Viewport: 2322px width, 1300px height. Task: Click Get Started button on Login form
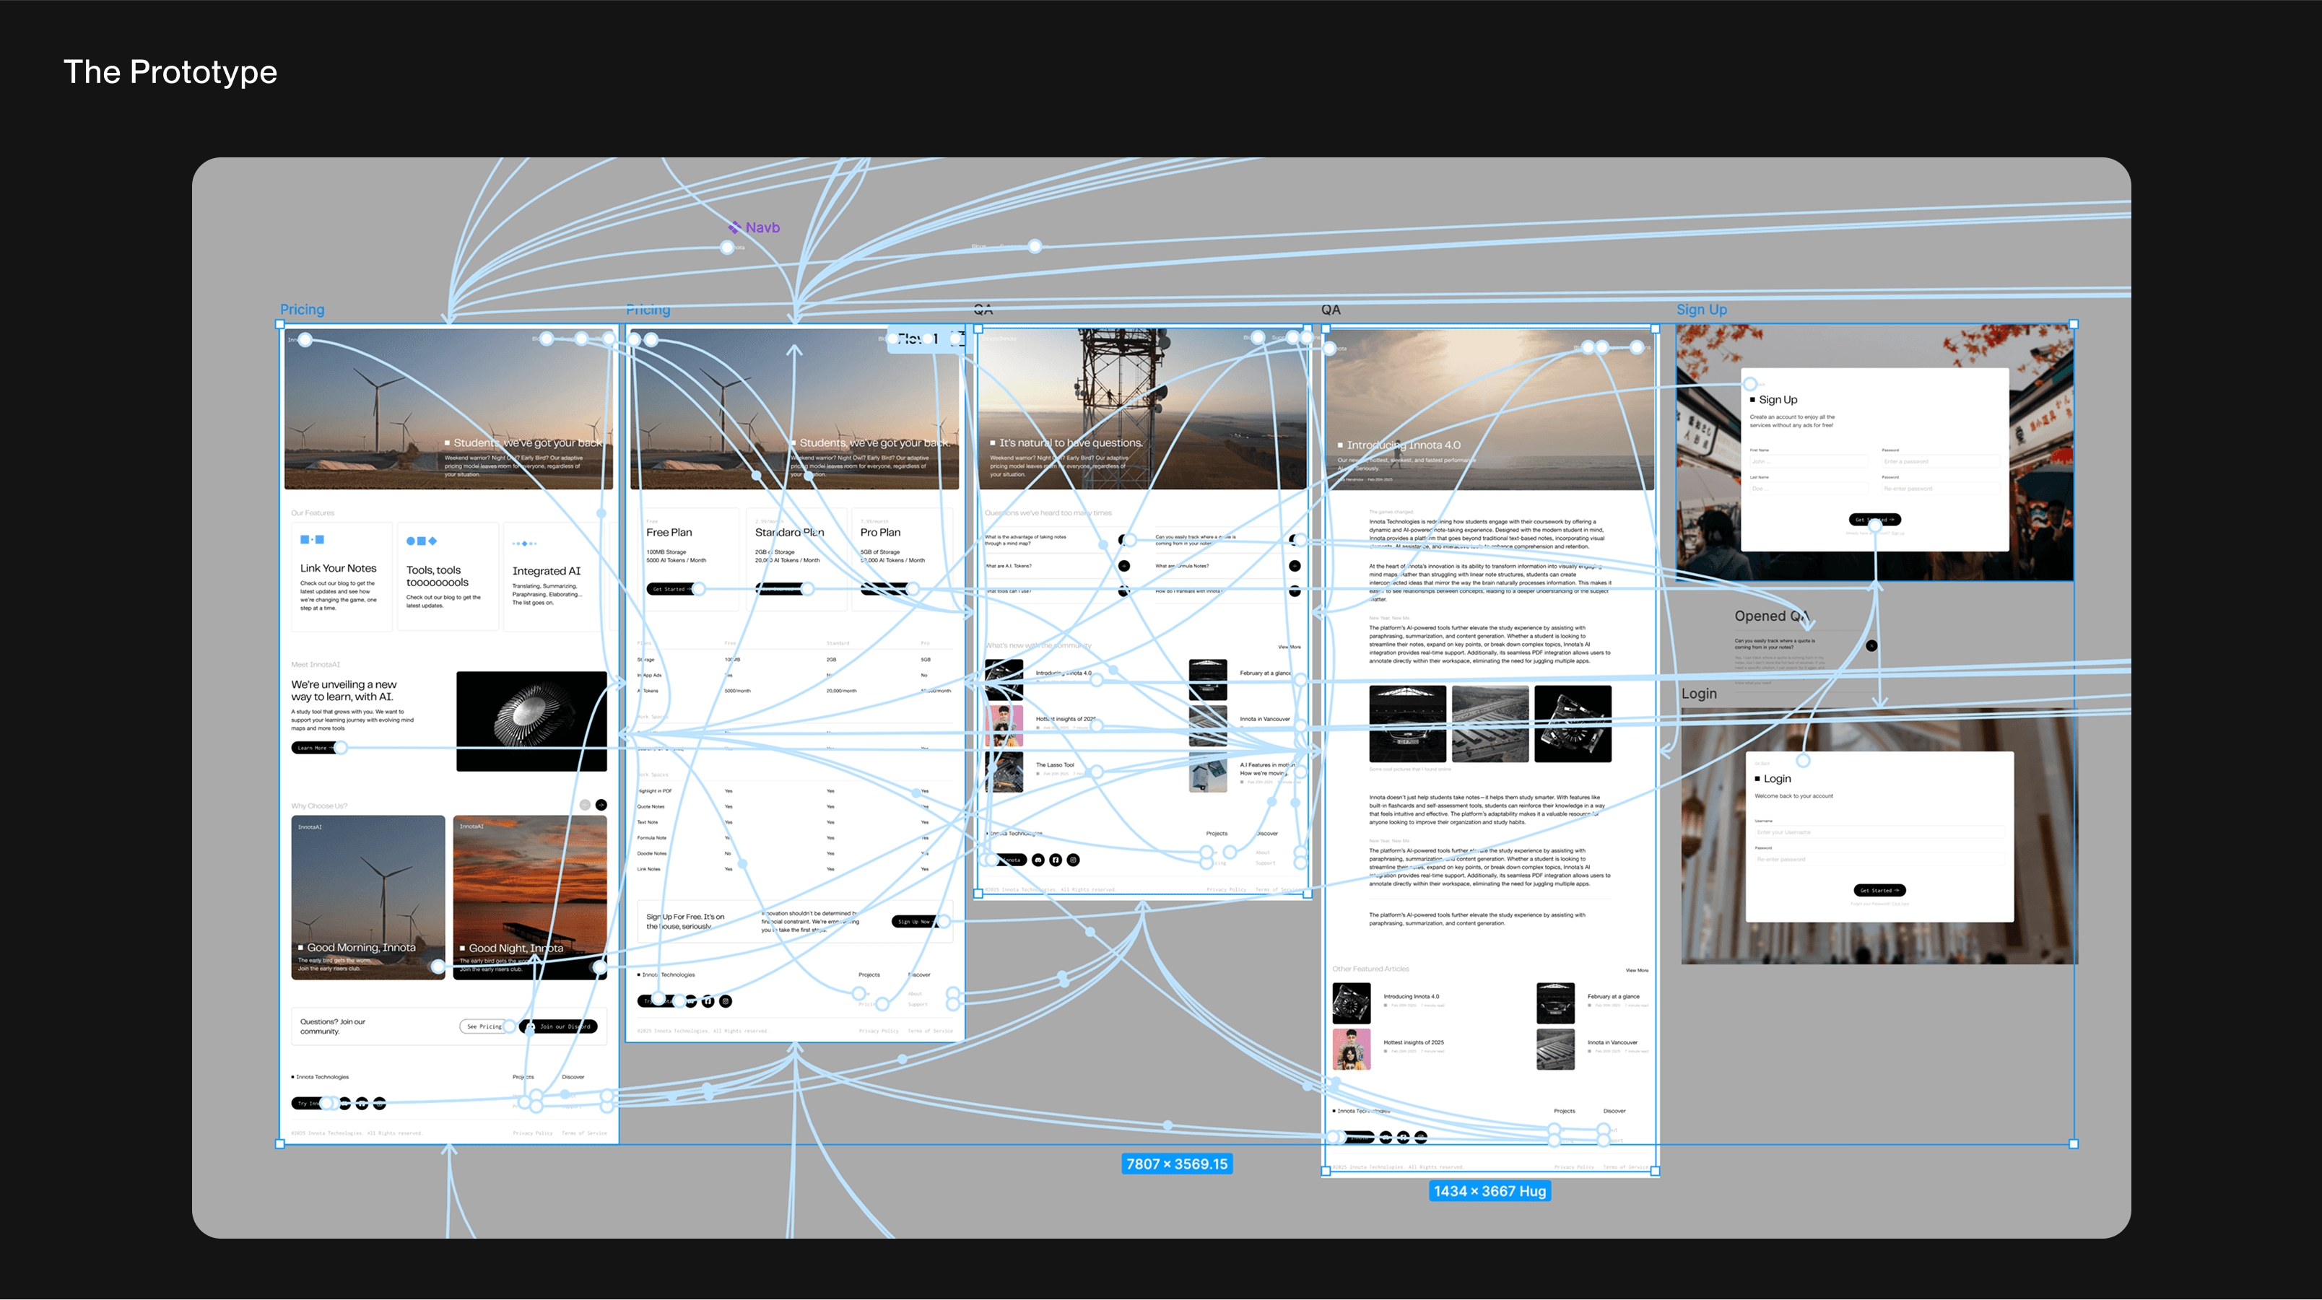pyautogui.click(x=1879, y=890)
